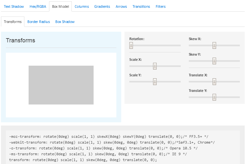Click the Skew X label
This screenshot has height=164, width=246.
coord(195,39)
